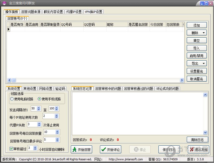Click the 是否限制登录 column header
The height and width of the screenshot is (163, 214).
tap(50, 25)
